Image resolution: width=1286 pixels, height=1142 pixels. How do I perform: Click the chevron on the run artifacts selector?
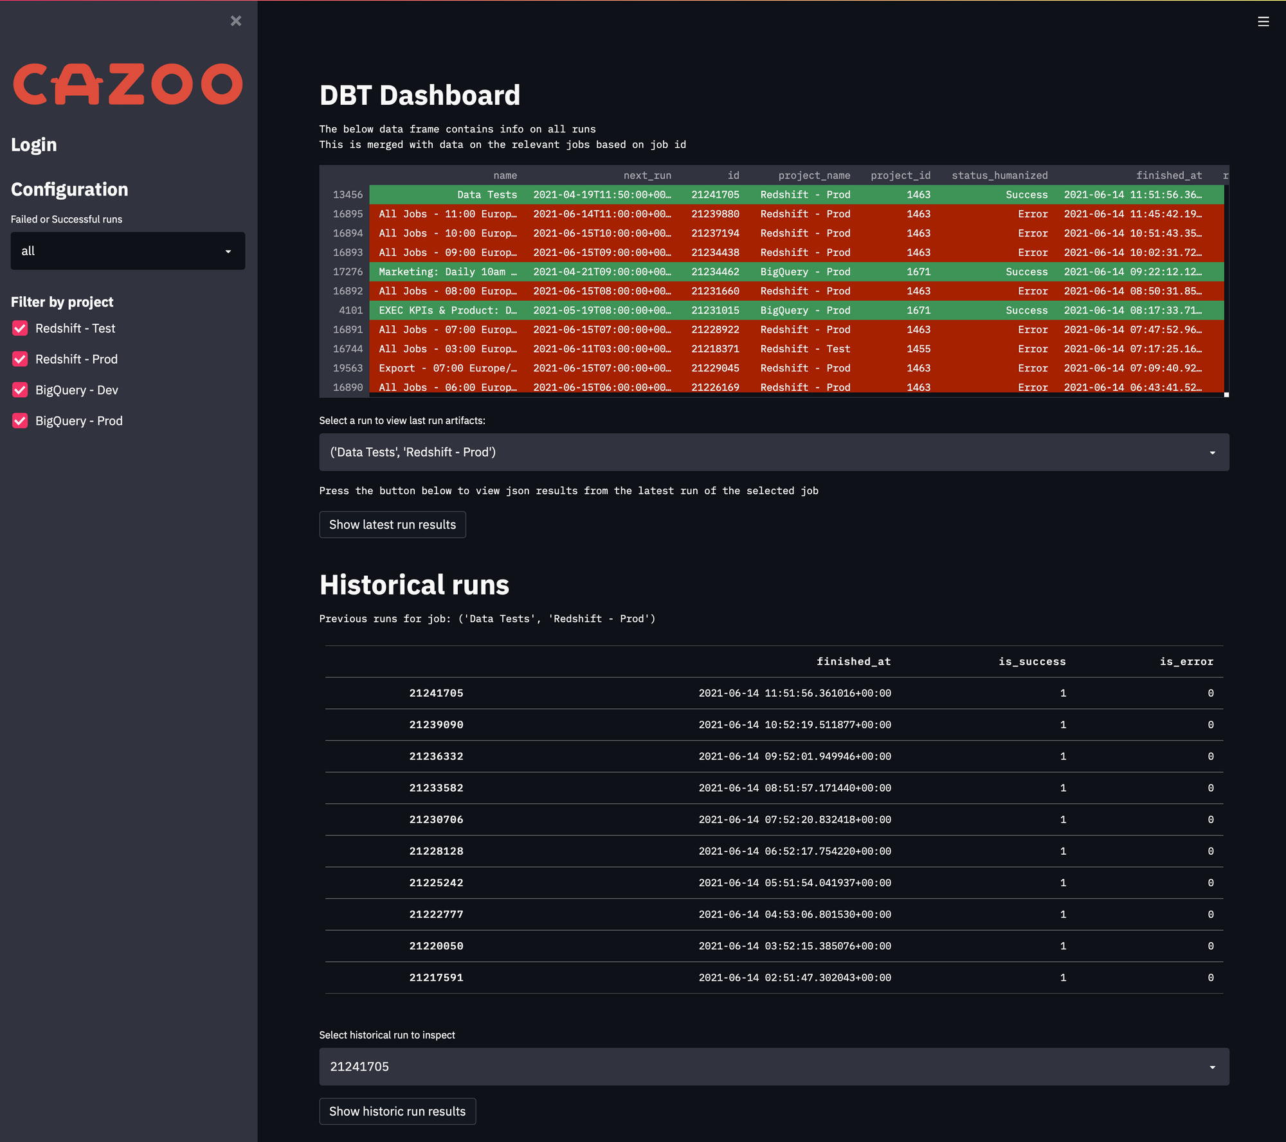1213,452
